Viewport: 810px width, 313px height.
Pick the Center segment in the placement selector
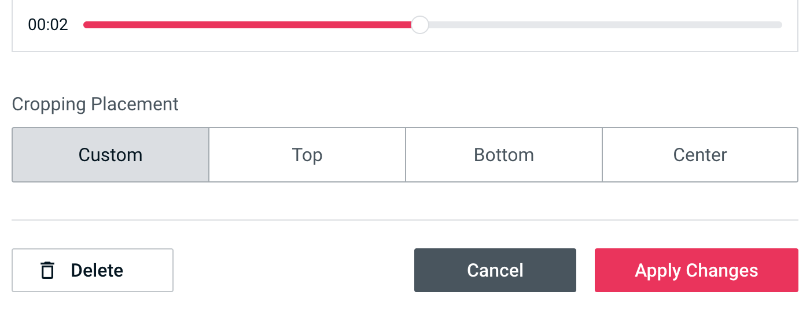[x=700, y=155]
